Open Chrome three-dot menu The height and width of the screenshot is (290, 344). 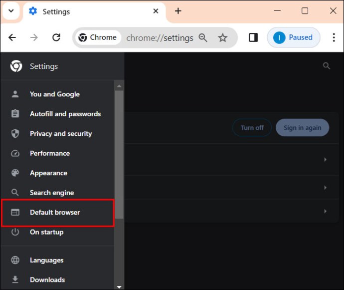point(334,37)
